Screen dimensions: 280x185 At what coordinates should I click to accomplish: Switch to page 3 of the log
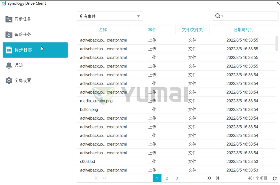(177, 178)
